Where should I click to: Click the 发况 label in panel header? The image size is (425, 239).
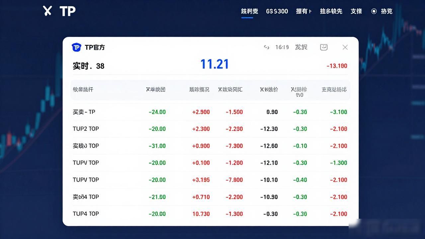click(301, 47)
